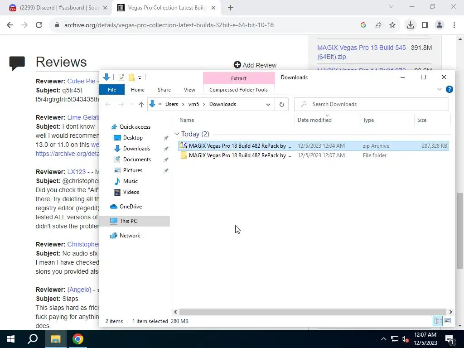Close the Vegas Pro Collection tab

coord(213,8)
